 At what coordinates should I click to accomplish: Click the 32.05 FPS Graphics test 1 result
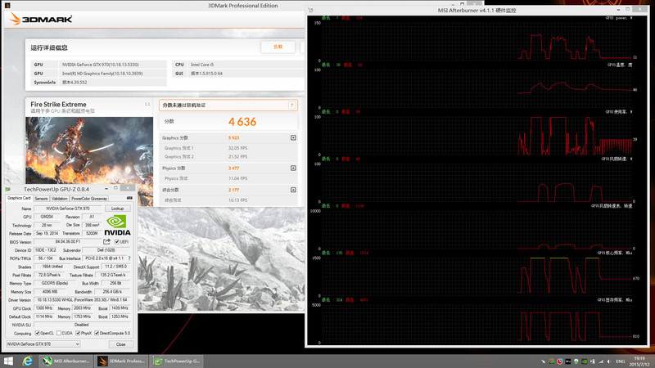[237, 148]
